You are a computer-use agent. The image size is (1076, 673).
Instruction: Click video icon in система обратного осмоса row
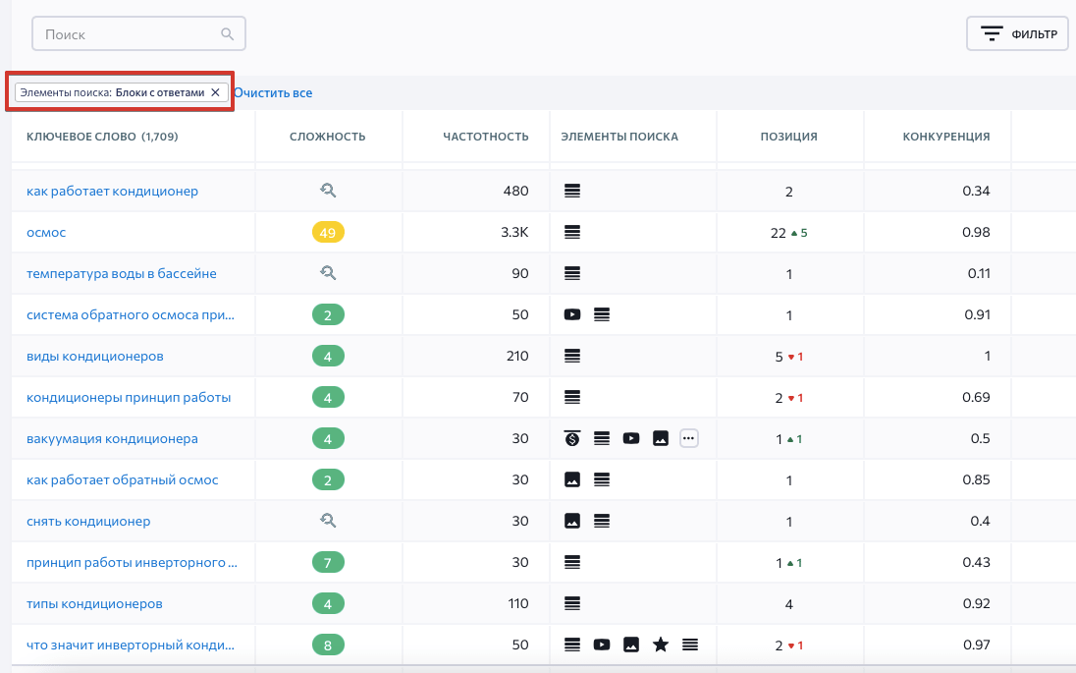pos(572,314)
